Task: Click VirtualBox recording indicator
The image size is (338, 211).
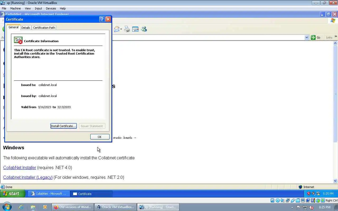Action: click(x=308, y=200)
